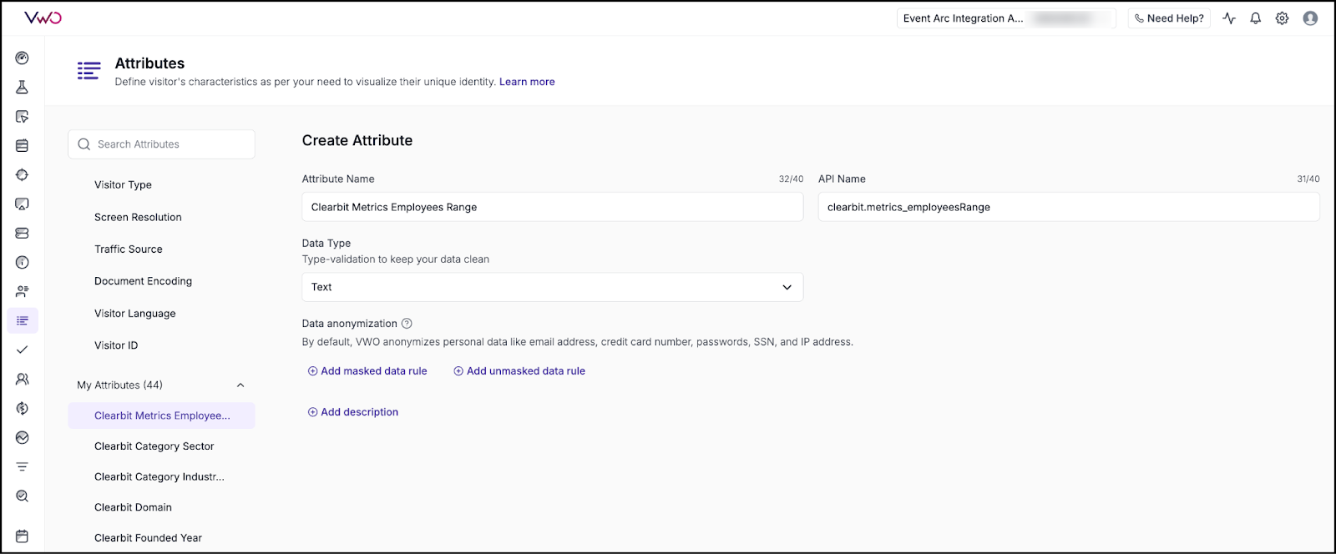The image size is (1336, 554).
Task: Click the 31/40 character counter
Action: [1308, 179]
